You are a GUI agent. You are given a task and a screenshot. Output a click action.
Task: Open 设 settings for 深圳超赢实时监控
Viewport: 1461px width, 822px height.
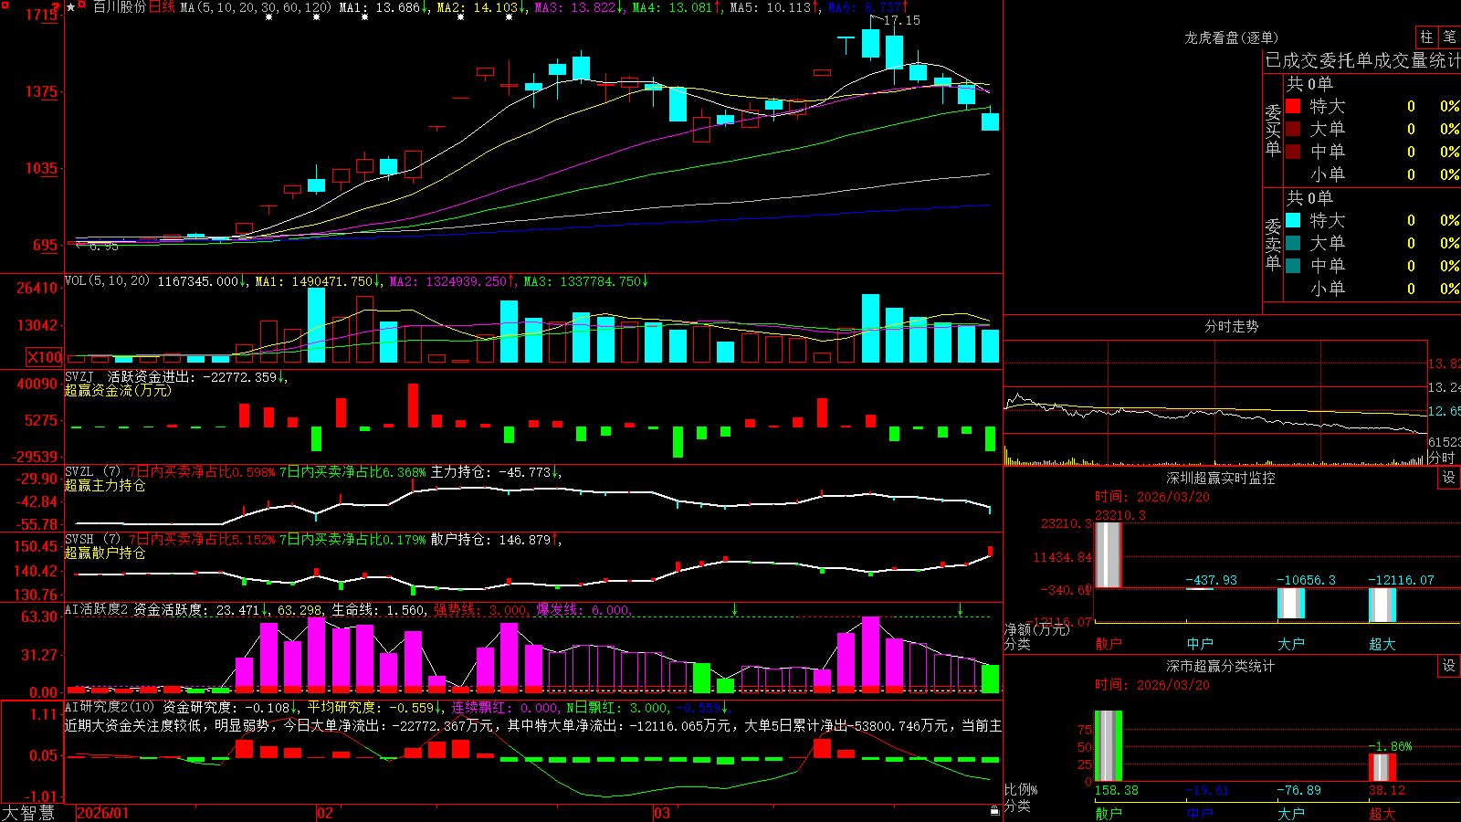[1449, 478]
